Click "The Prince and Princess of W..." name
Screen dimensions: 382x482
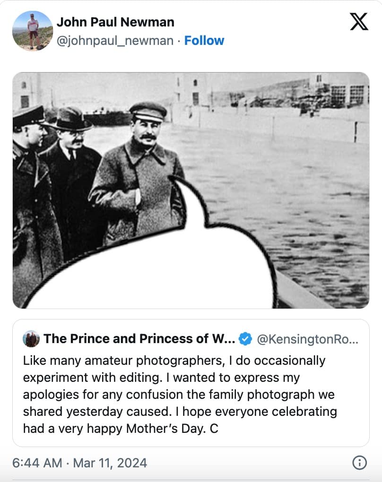point(139,339)
